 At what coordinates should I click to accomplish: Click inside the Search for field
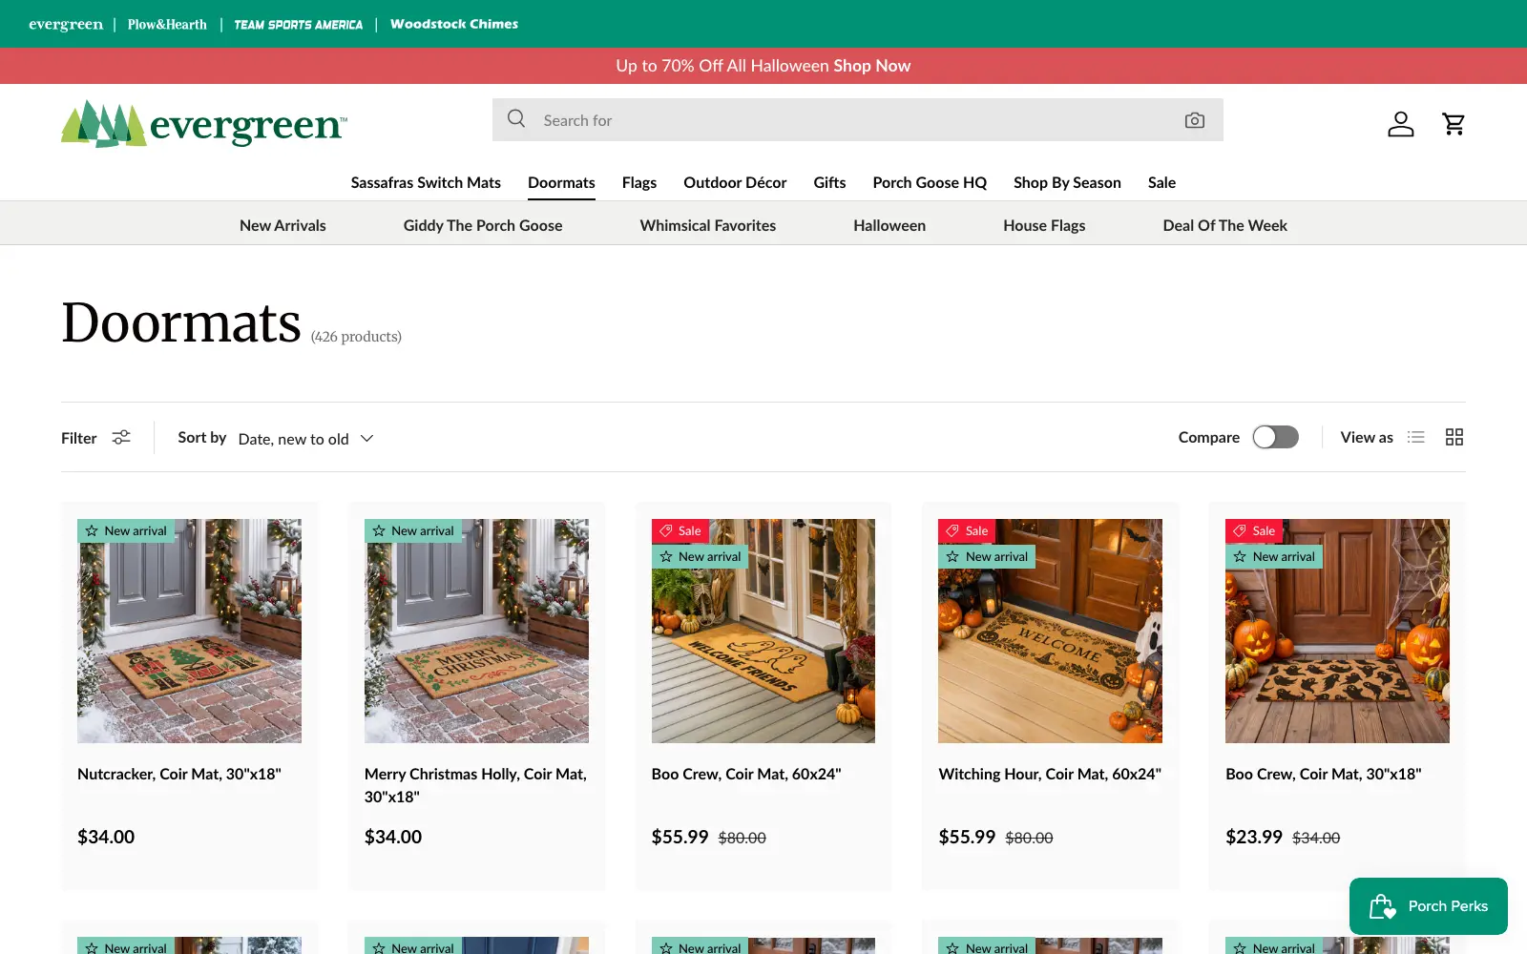857,120
